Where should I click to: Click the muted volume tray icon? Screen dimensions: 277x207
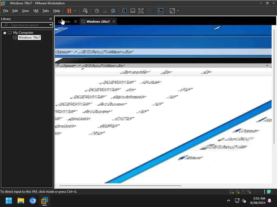(244, 201)
